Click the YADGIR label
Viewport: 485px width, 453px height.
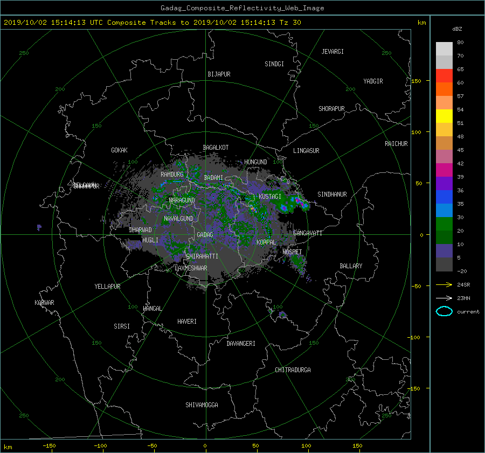373,81
